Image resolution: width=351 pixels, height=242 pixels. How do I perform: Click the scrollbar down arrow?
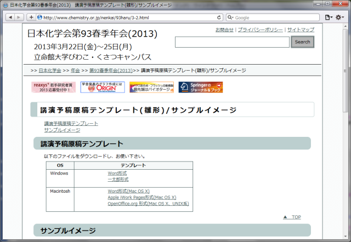click(x=345, y=237)
